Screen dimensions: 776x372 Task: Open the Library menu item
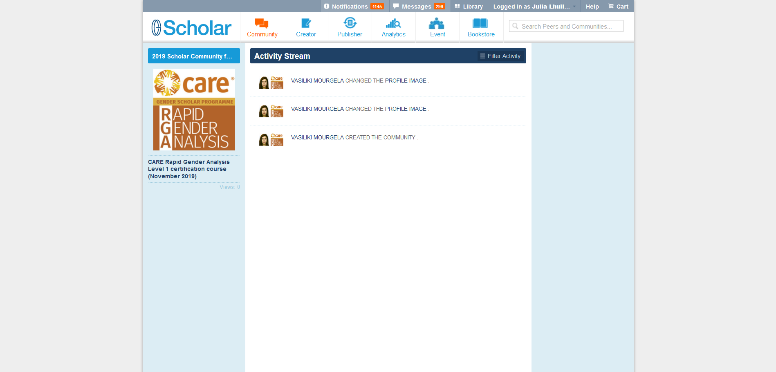pyautogui.click(x=469, y=7)
